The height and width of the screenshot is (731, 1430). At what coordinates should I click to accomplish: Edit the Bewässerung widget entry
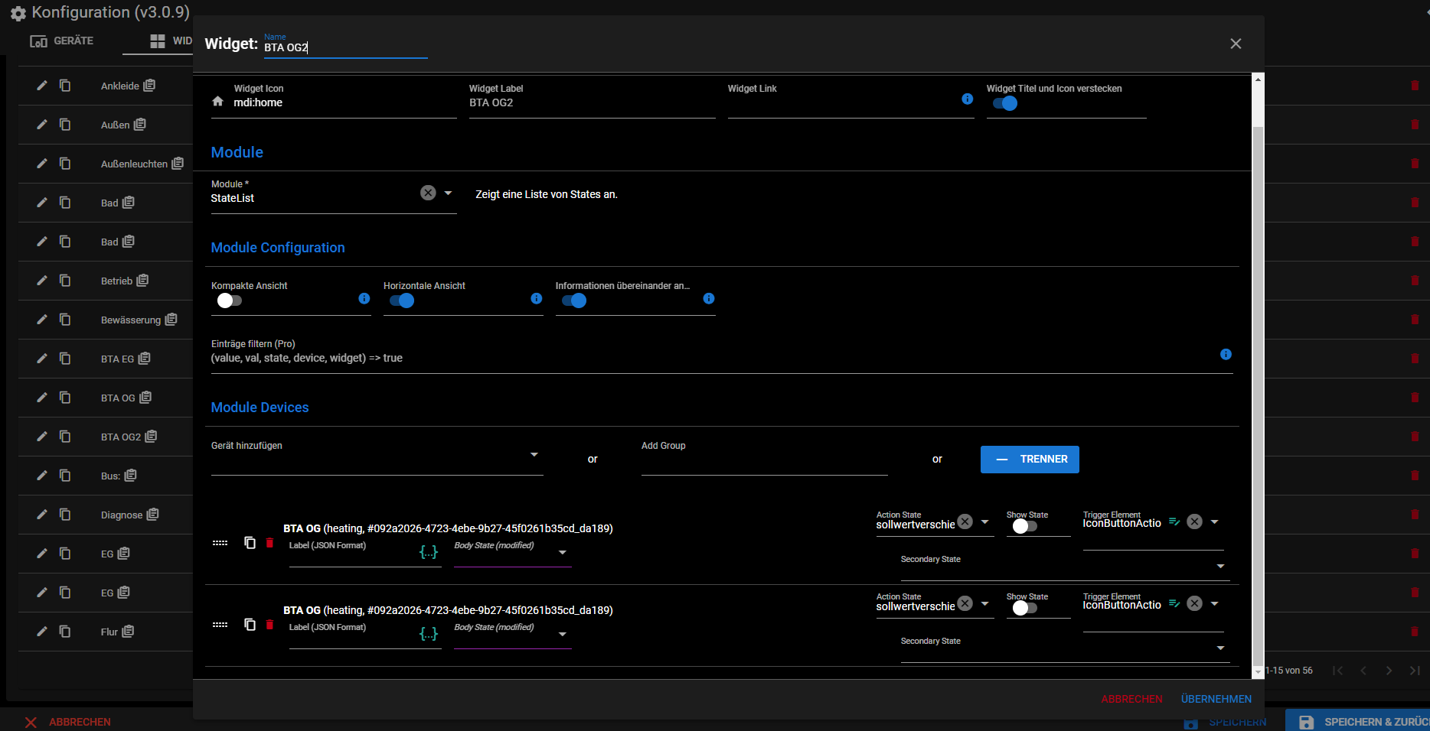point(42,320)
